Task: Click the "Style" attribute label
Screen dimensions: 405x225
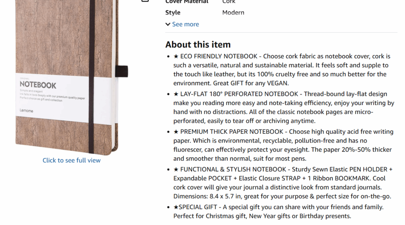Action: tap(173, 13)
